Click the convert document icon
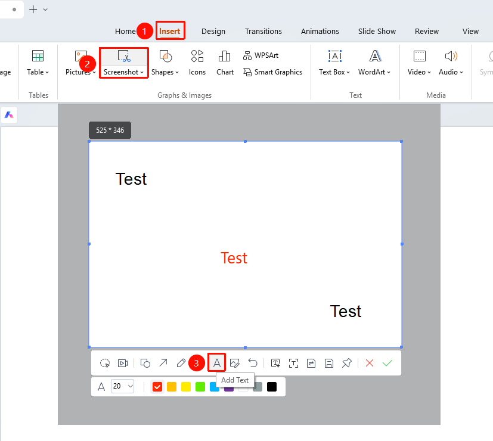The image size is (493, 441). coord(311,363)
